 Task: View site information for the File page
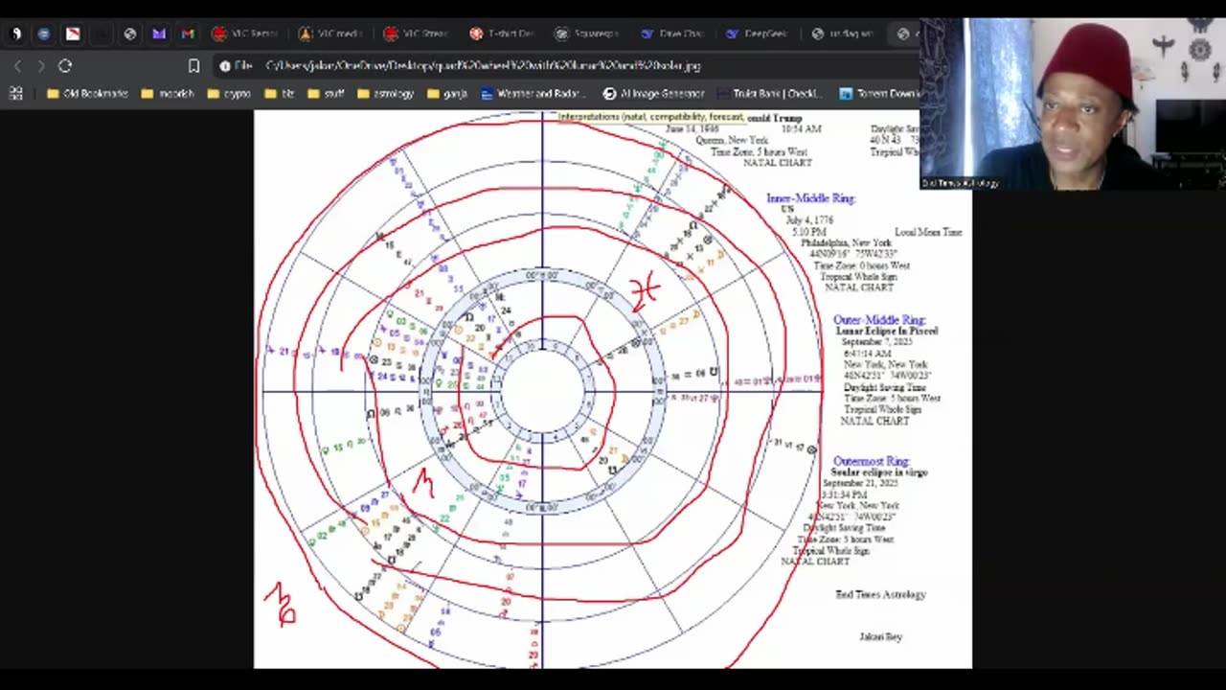[236, 66]
